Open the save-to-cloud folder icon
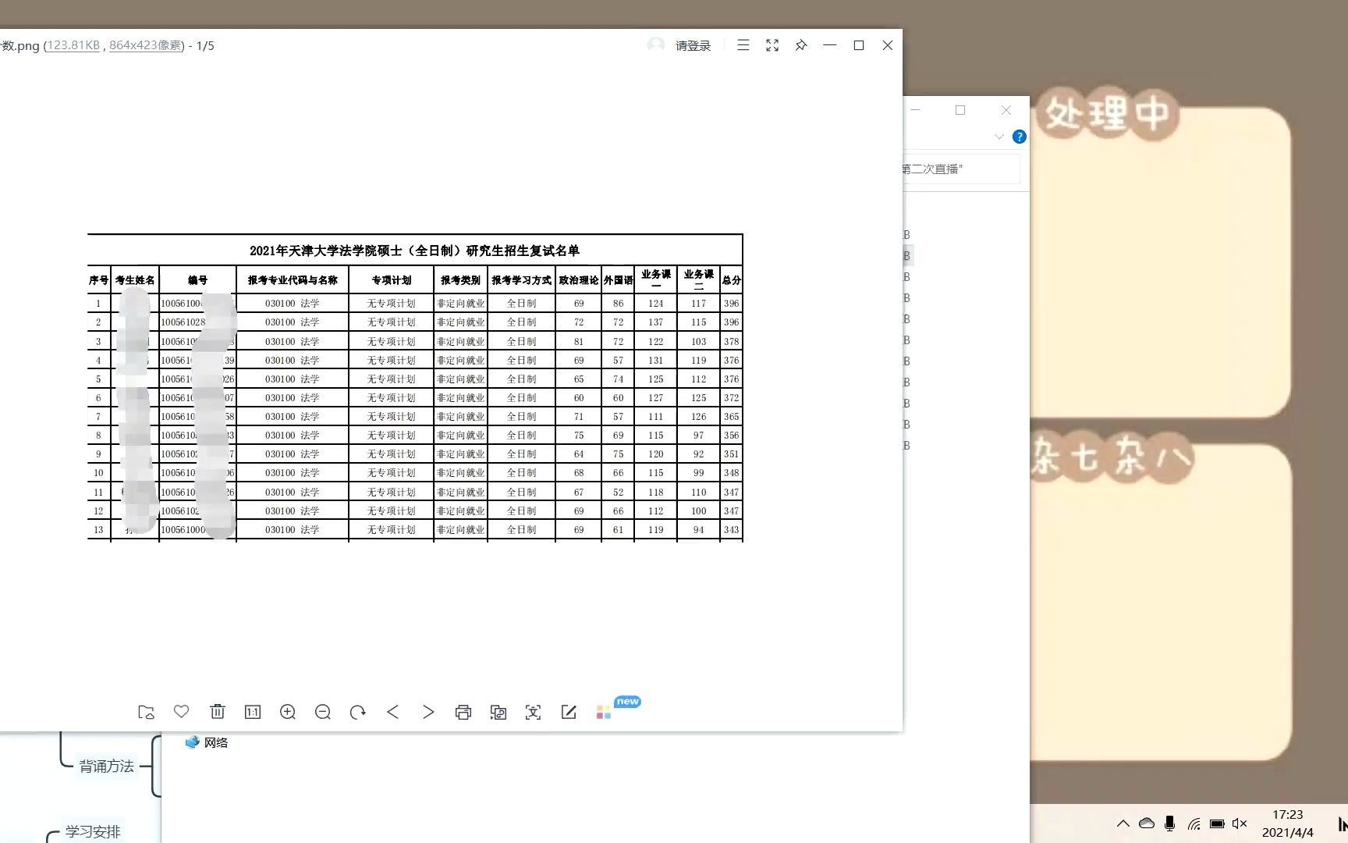Viewport: 1348px width, 843px height. (x=146, y=712)
